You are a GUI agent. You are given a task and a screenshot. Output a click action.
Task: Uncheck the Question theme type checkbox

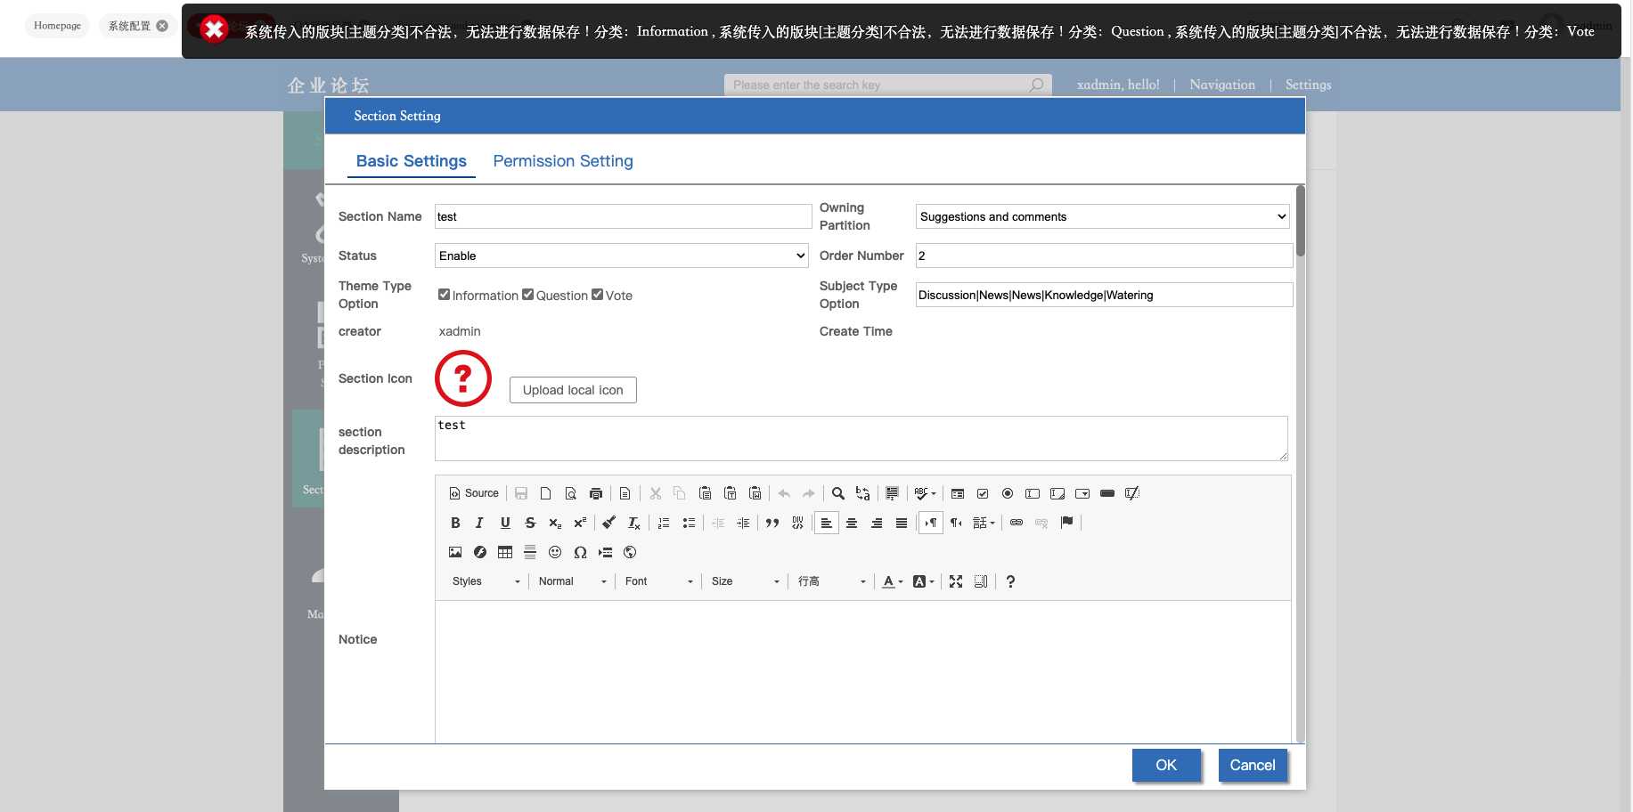pyautogui.click(x=527, y=295)
